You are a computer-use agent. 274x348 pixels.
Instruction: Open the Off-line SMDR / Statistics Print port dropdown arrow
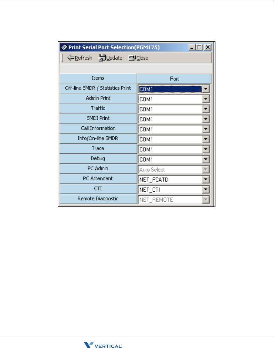[x=206, y=89]
